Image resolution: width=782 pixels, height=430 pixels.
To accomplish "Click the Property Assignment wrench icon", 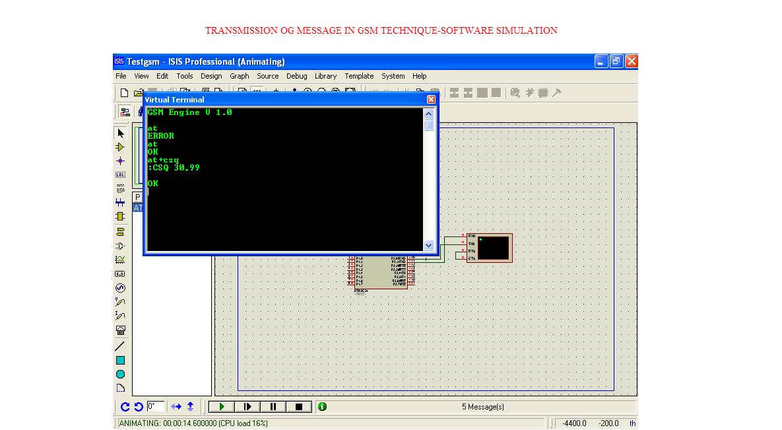I will [x=557, y=92].
